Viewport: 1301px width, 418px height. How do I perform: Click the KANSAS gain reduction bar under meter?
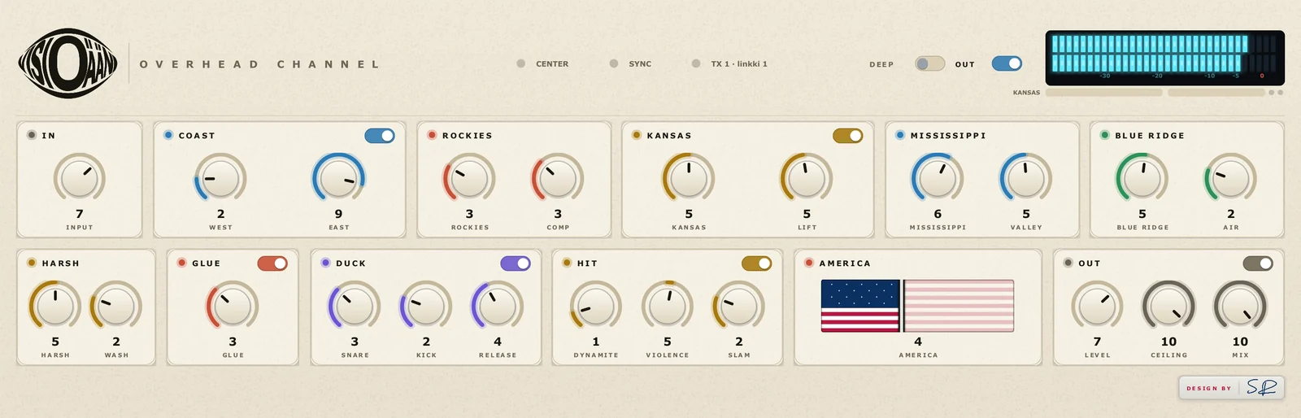(1103, 93)
